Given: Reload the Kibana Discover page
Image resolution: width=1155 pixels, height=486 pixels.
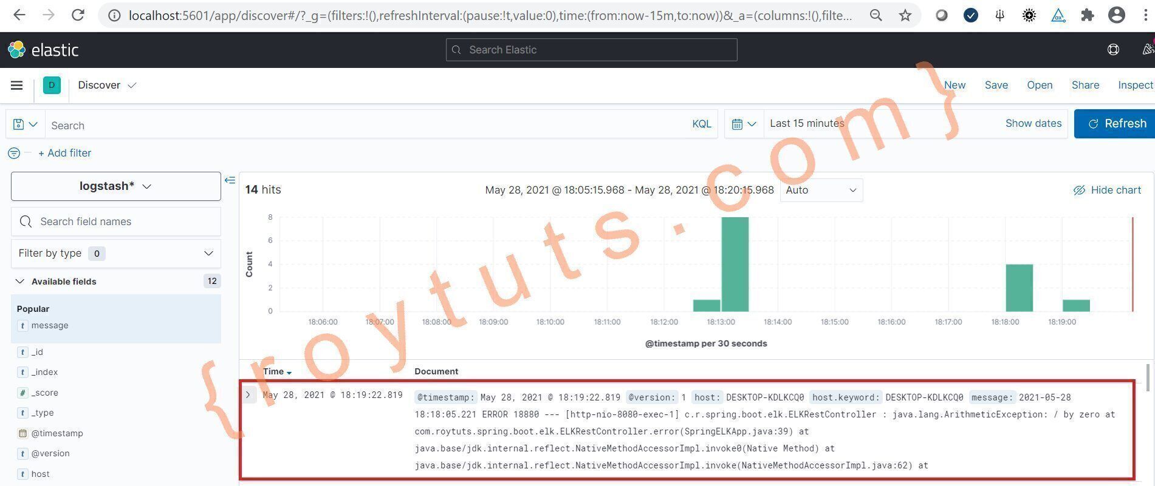Looking at the screenshot, I should pyautogui.click(x=78, y=15).
